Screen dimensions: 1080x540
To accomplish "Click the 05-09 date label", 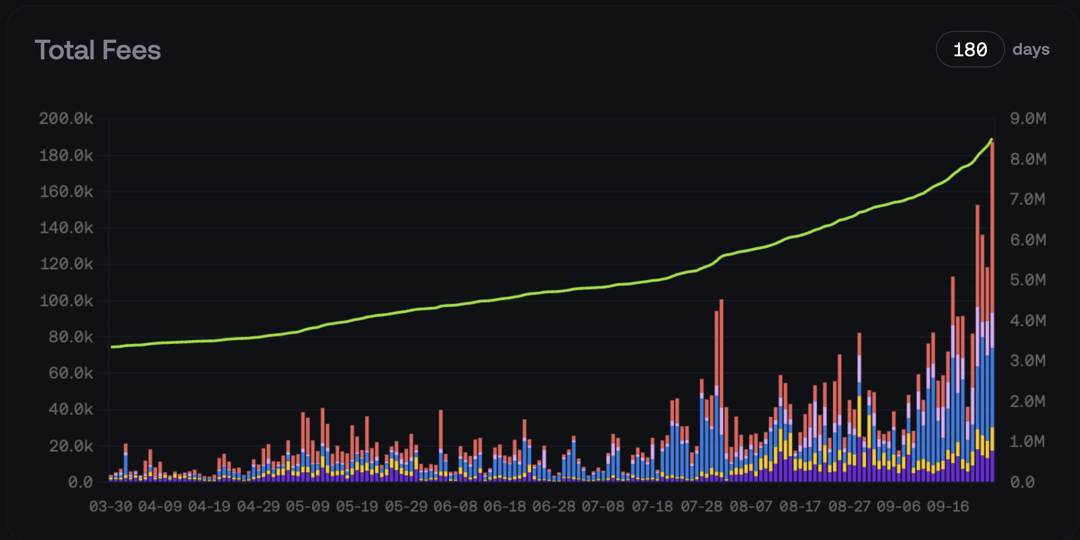I will coord(308,507).
